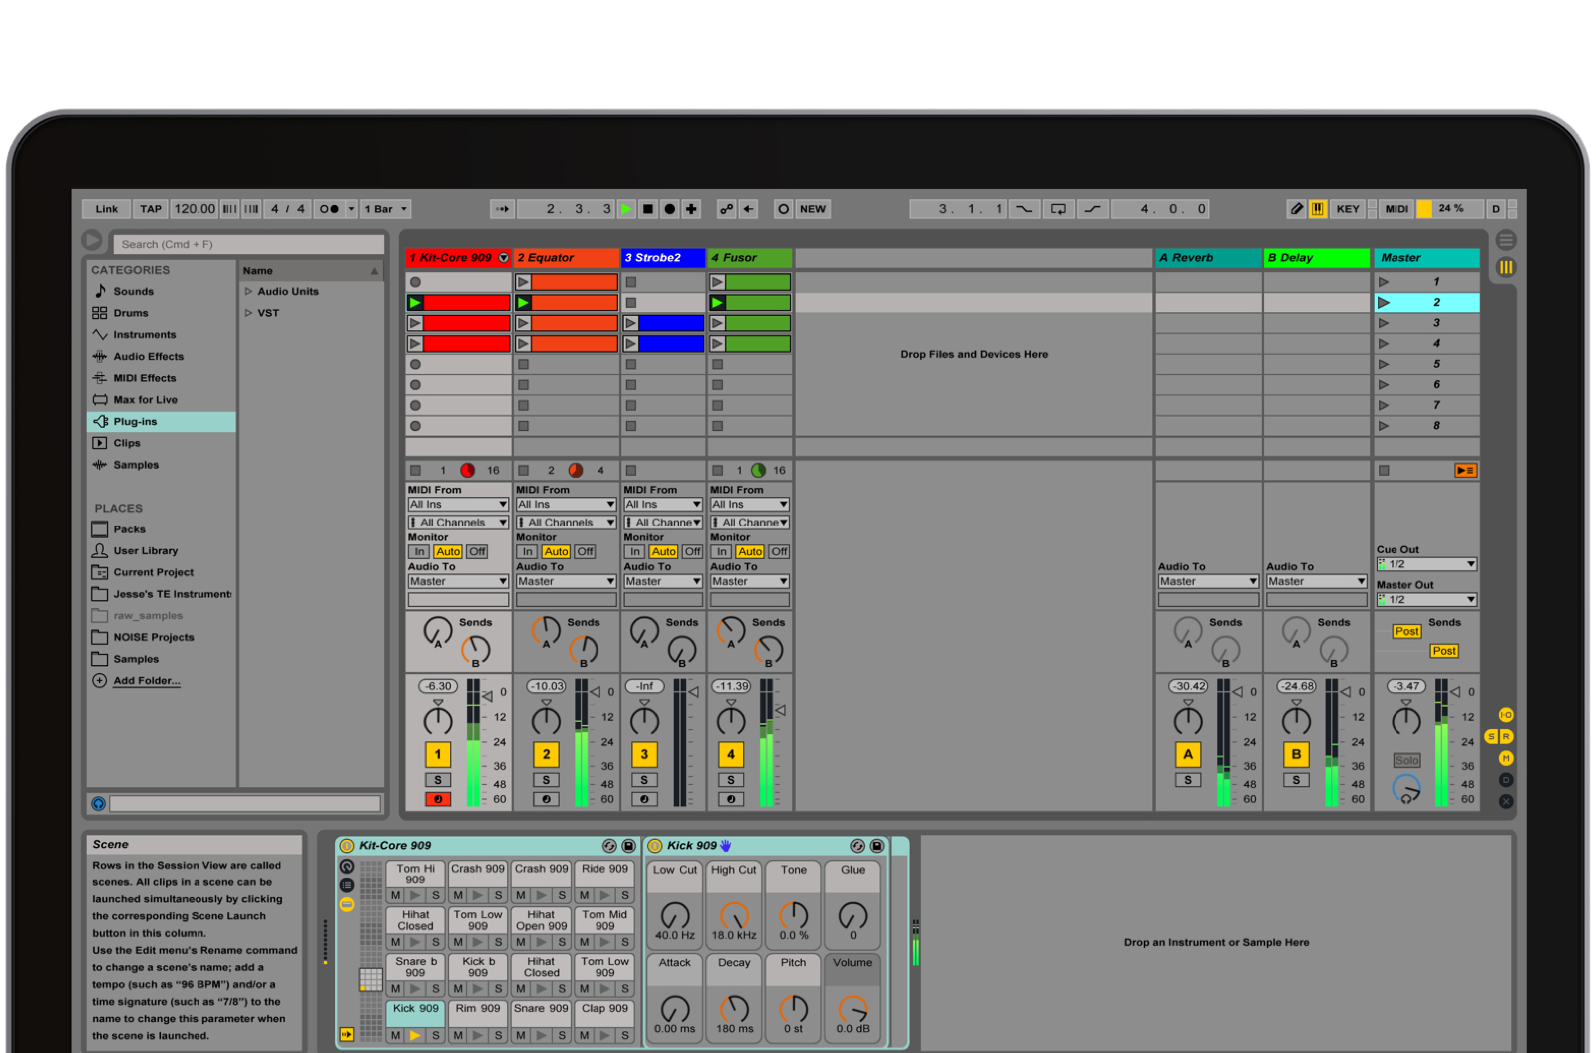Expand the Audio Units folder

[x=249, y=292]
